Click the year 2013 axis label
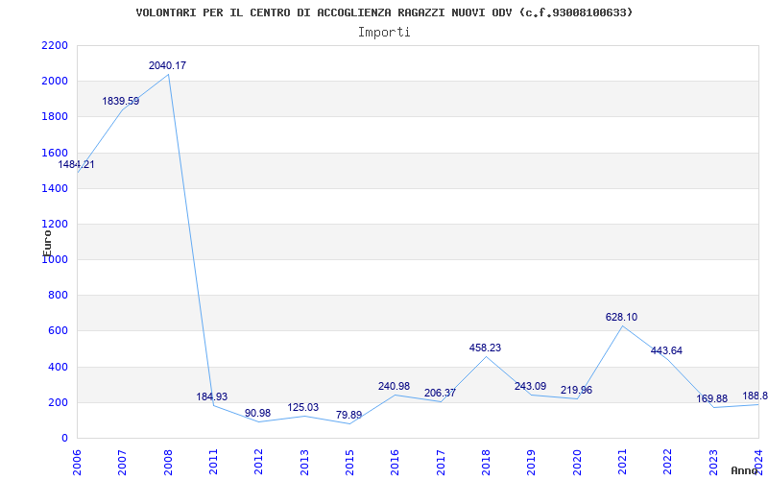 (x=304, y=463)
